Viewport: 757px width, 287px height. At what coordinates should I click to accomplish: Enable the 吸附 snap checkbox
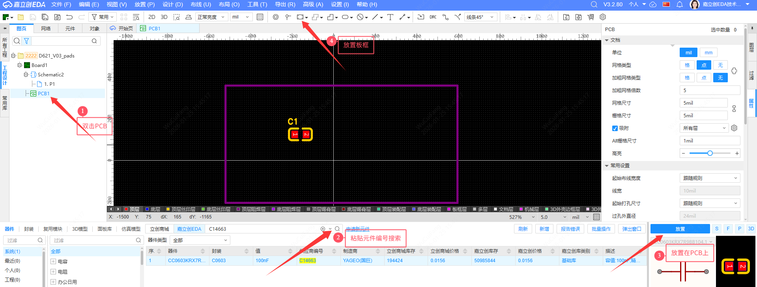pyautogui.click(x=615, y=128)
